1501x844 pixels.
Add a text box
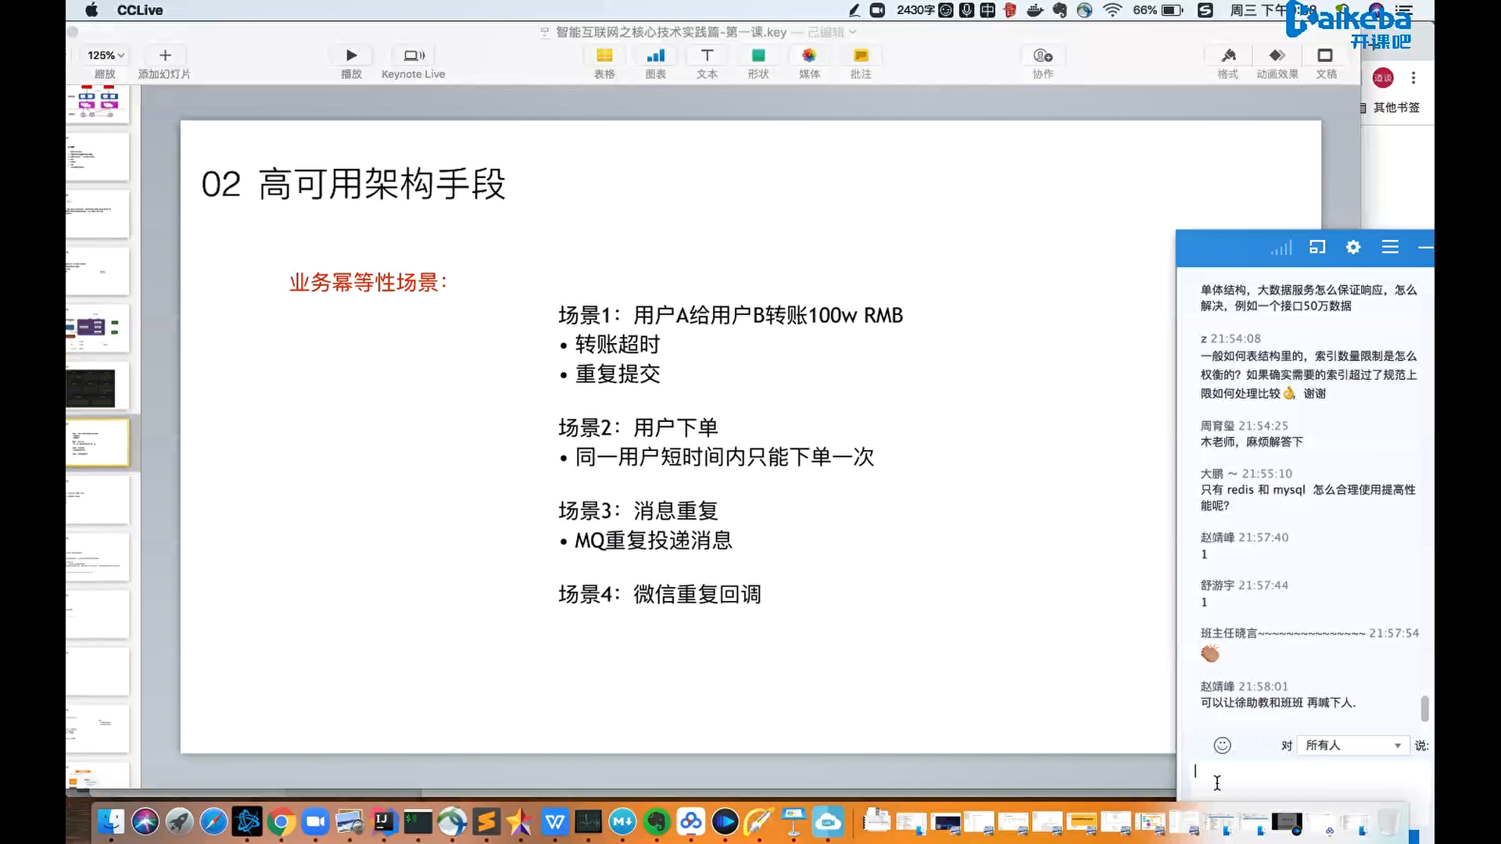point(707,56)
